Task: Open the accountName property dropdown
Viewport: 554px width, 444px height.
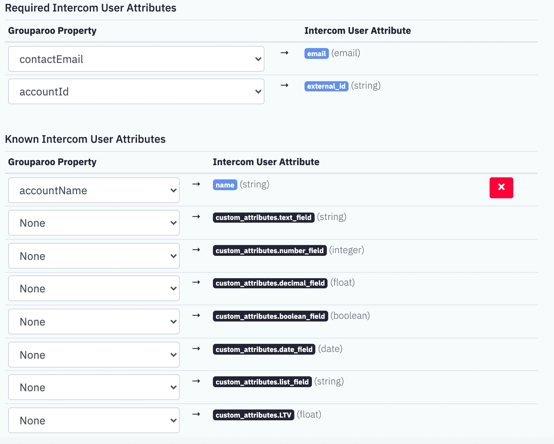Action: (94, 190)
